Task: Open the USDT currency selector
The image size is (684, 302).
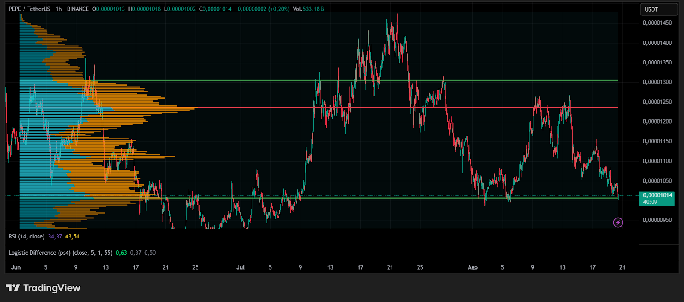Action: [x=658, y=9]
